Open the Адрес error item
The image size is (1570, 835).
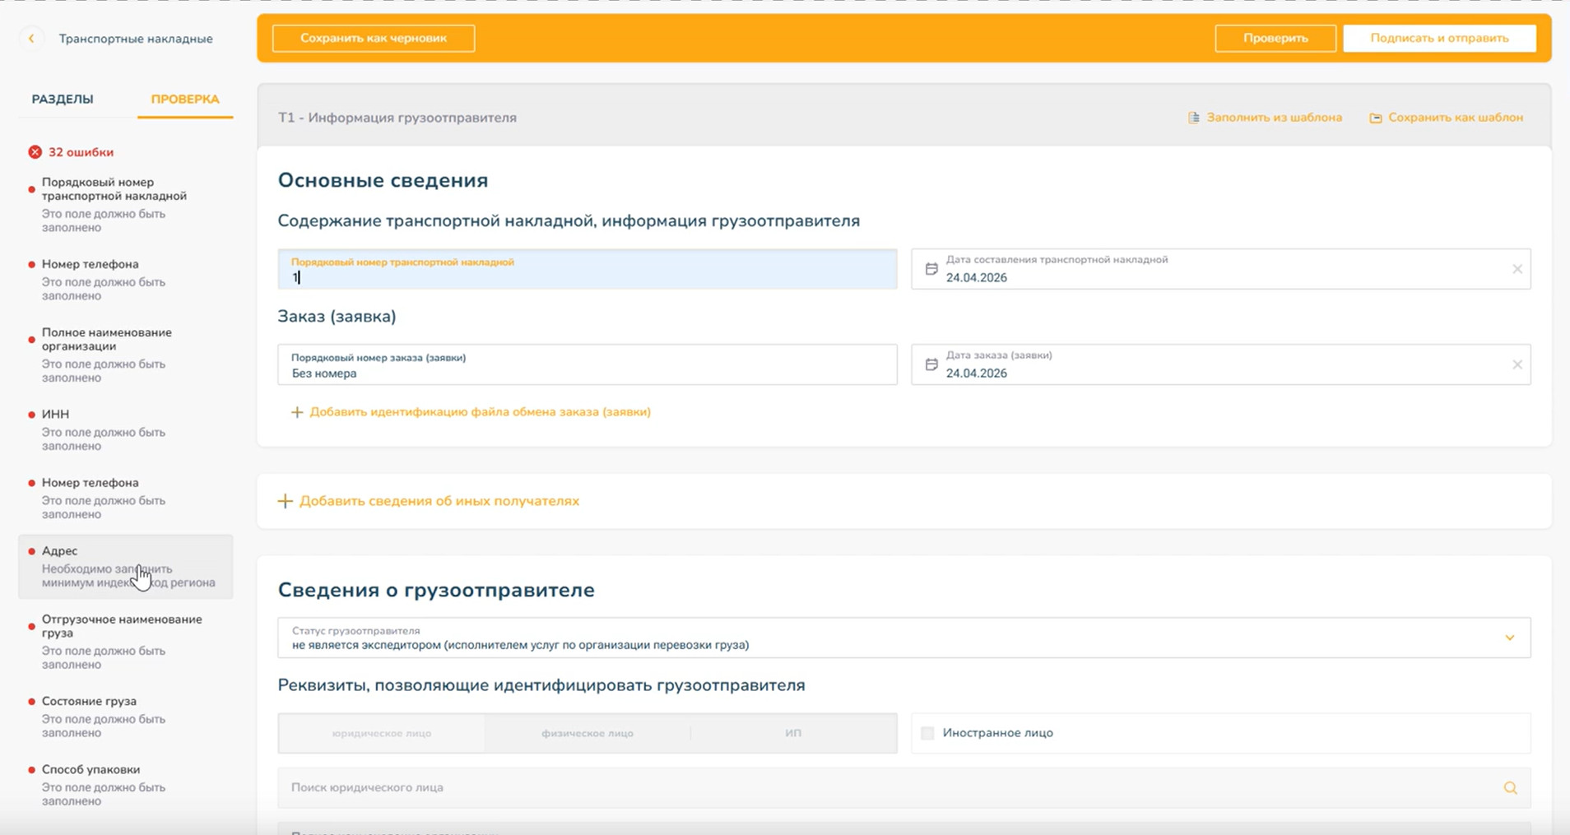point(125,567)
